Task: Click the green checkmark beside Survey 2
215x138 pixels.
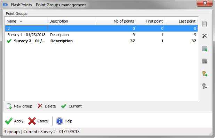Action: click(x=9, y=41)
